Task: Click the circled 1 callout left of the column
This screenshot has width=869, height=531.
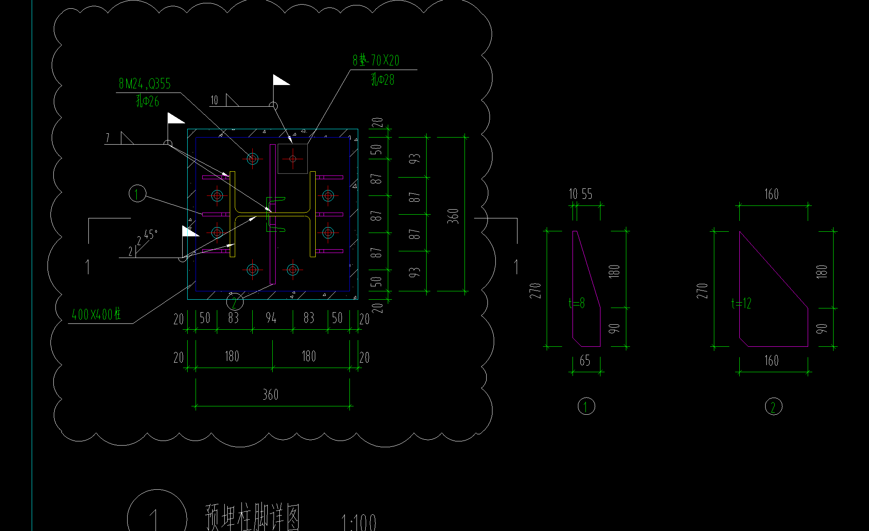Action: [137, 194]
